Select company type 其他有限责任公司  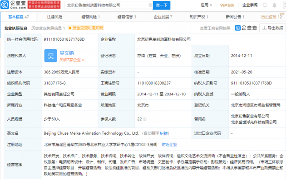click(59, 94)
